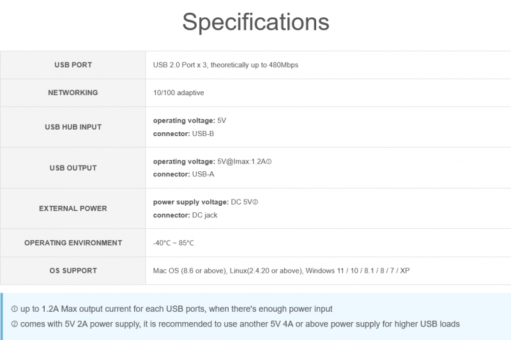Viewport: 511px width, 340px height.
Task: Click the USB HUB INPUT label cell
Action: [x=73, y=127]
